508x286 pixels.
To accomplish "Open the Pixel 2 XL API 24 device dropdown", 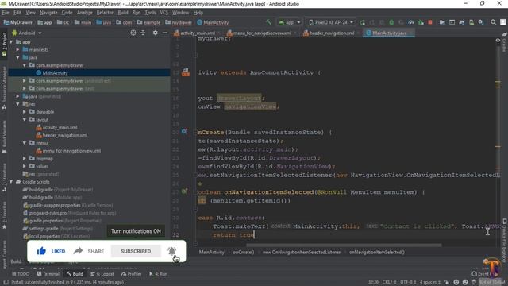I will point(330,22).
